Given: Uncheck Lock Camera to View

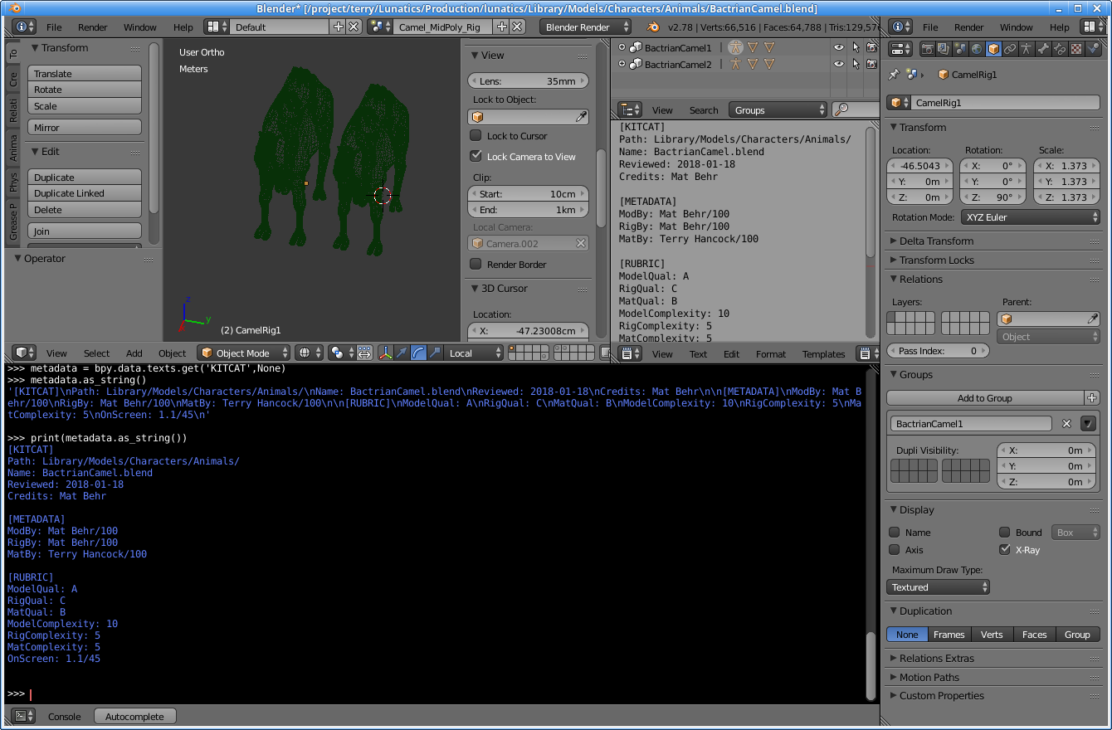Looking at the screenshot, I should [476, 156].
